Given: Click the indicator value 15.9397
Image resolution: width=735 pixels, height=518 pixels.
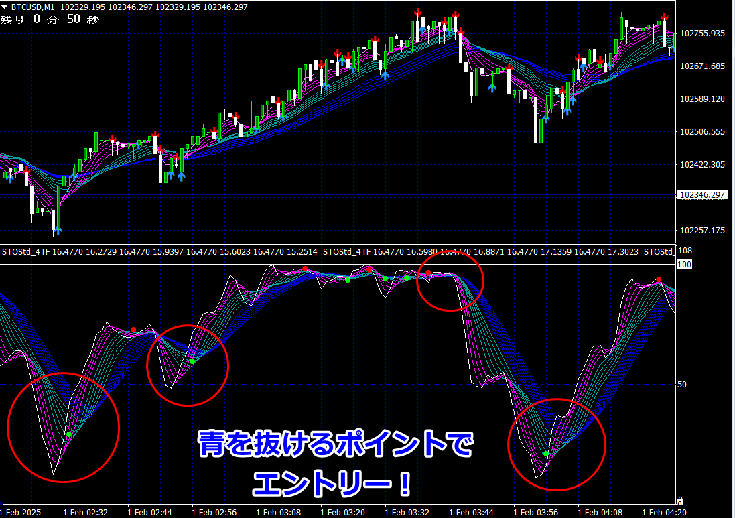Looking at the screenshot, I should pos(168,252).
